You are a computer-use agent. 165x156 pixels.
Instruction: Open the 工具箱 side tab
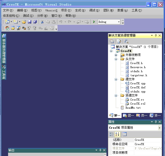pyautogui.click(x=4, y=72)
